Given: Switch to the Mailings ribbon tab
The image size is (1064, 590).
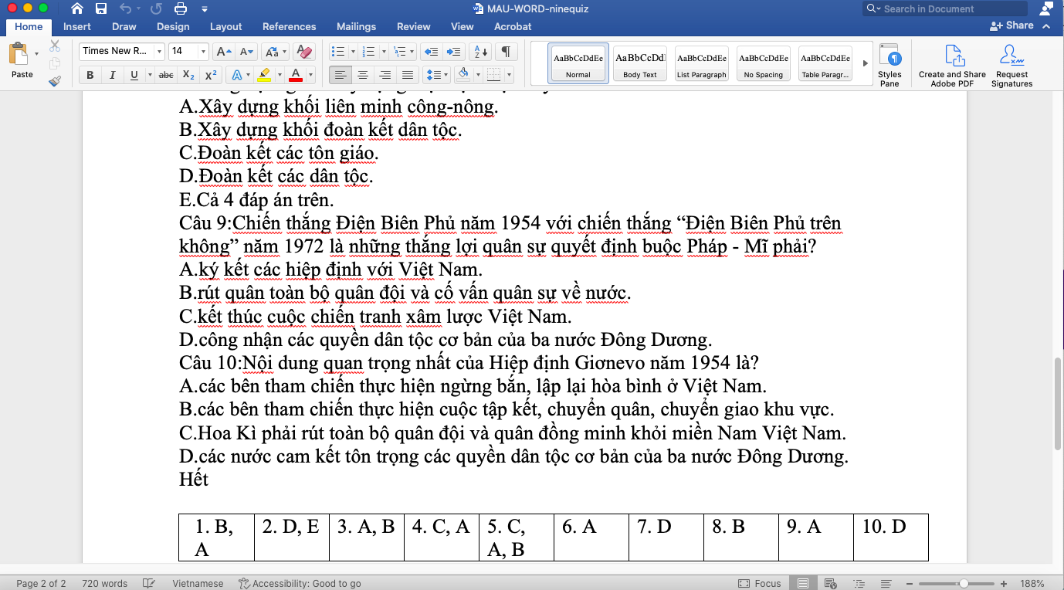Looking at the screenshot, I should click(x=356, y=26).
